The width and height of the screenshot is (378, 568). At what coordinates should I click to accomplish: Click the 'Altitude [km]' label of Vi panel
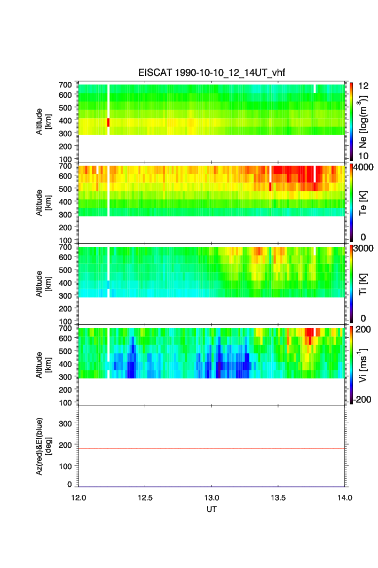click(43, 365)
